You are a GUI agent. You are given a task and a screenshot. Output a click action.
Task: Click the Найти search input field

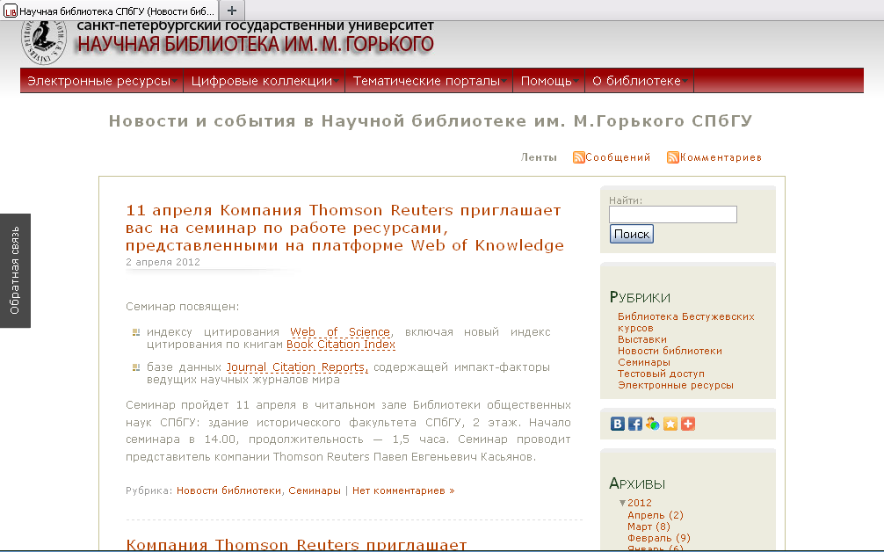pyautogui.click(x=672, y=214)
